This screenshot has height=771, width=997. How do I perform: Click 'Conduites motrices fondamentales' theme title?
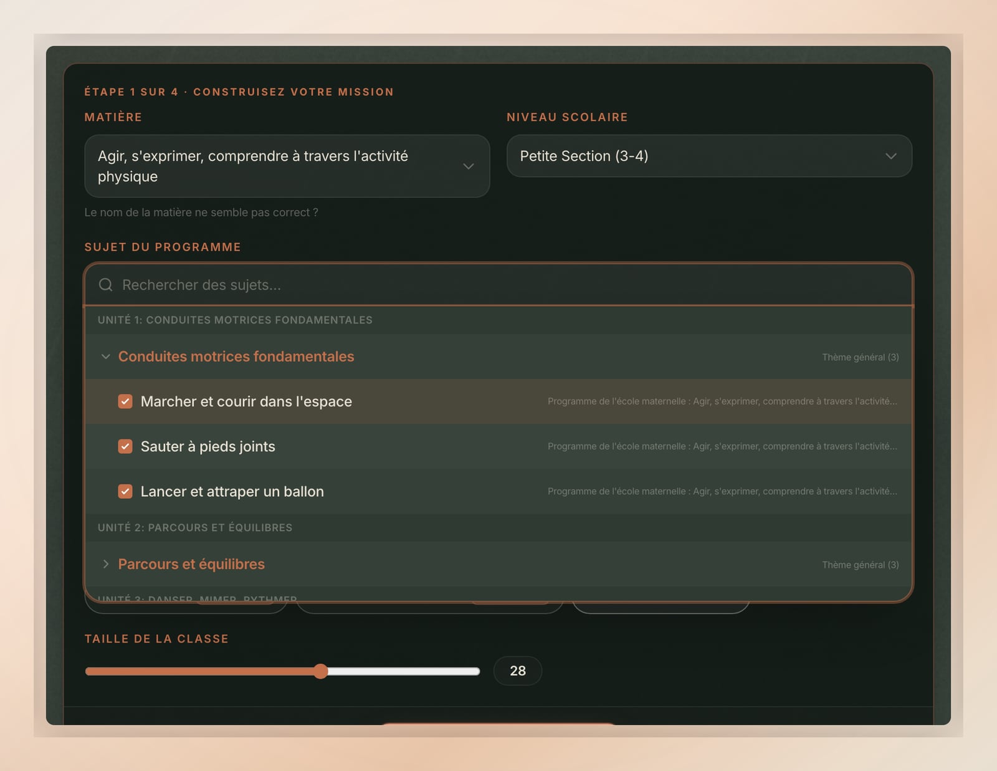(236, 357)
